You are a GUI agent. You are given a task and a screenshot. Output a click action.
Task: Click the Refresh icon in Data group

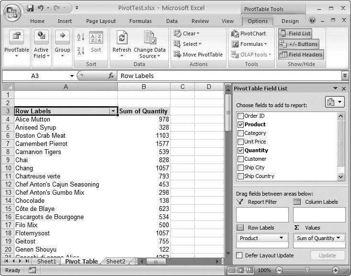click(122, 38)
